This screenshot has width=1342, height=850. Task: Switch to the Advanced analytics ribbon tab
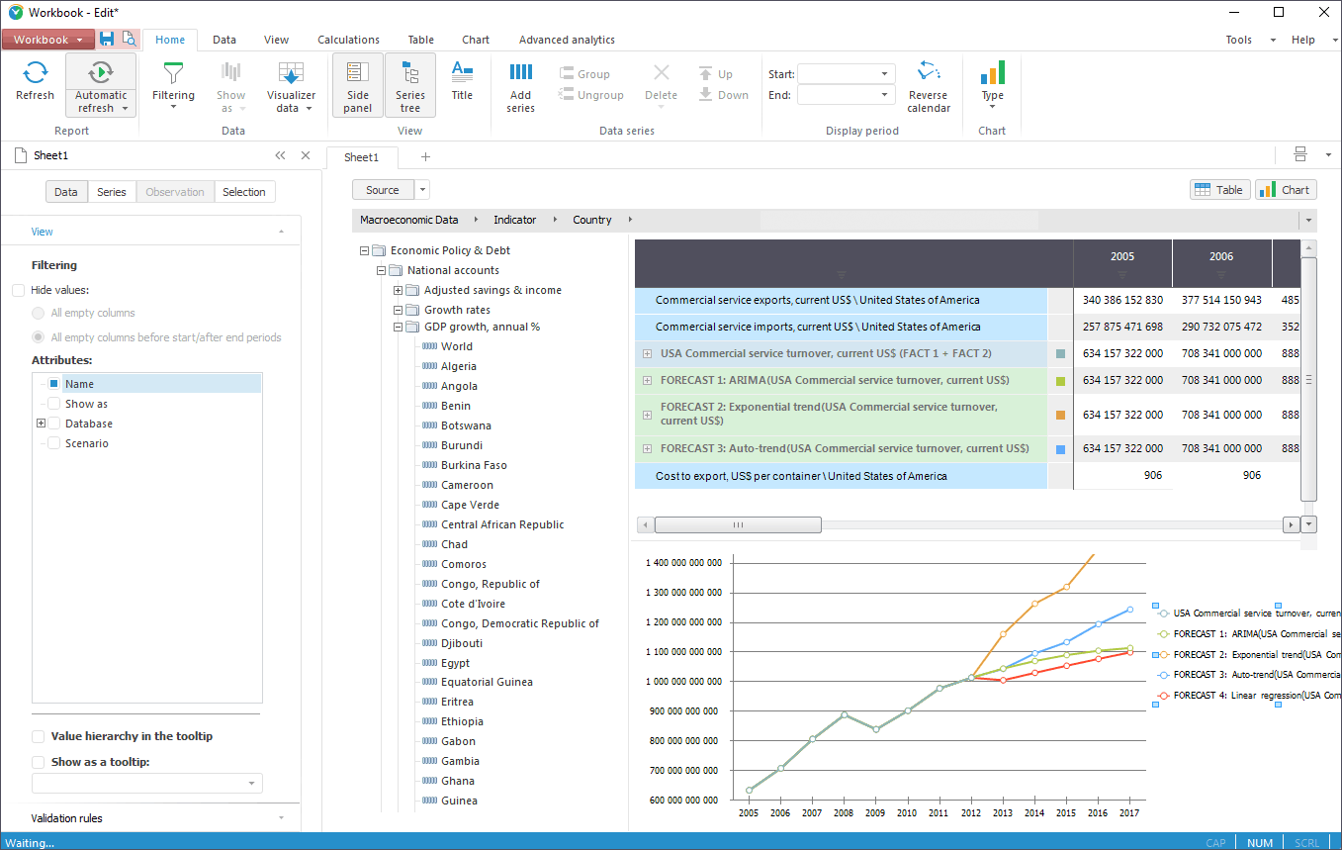[x=567, y=40]
